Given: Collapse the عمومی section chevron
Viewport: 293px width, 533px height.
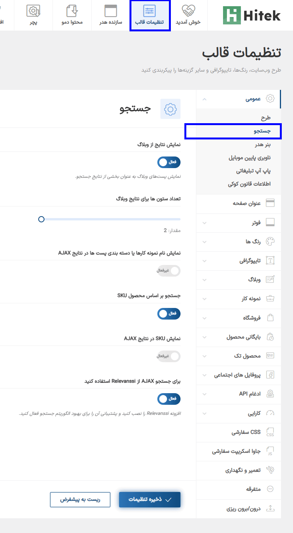Looking at the screenshot, I should (204, 99).
